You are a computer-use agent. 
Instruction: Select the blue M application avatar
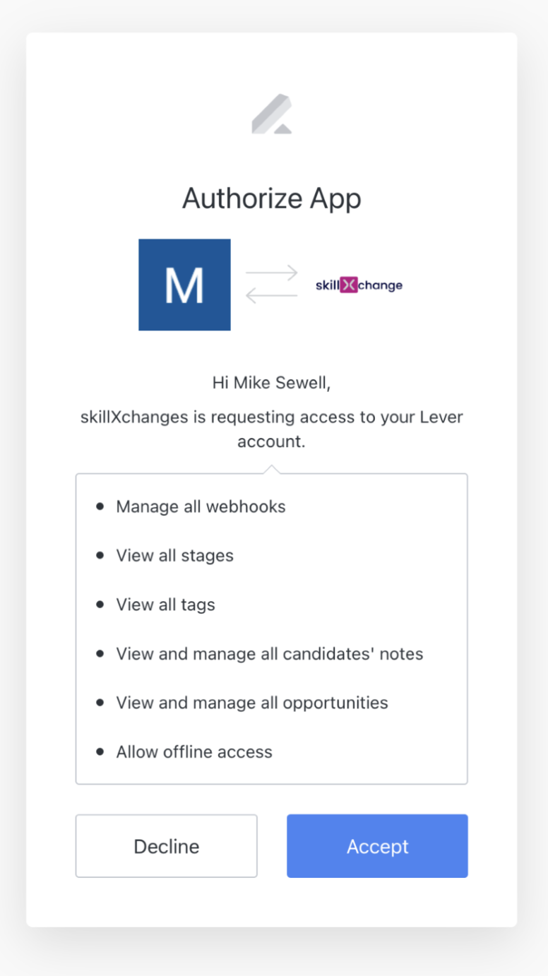184,285
